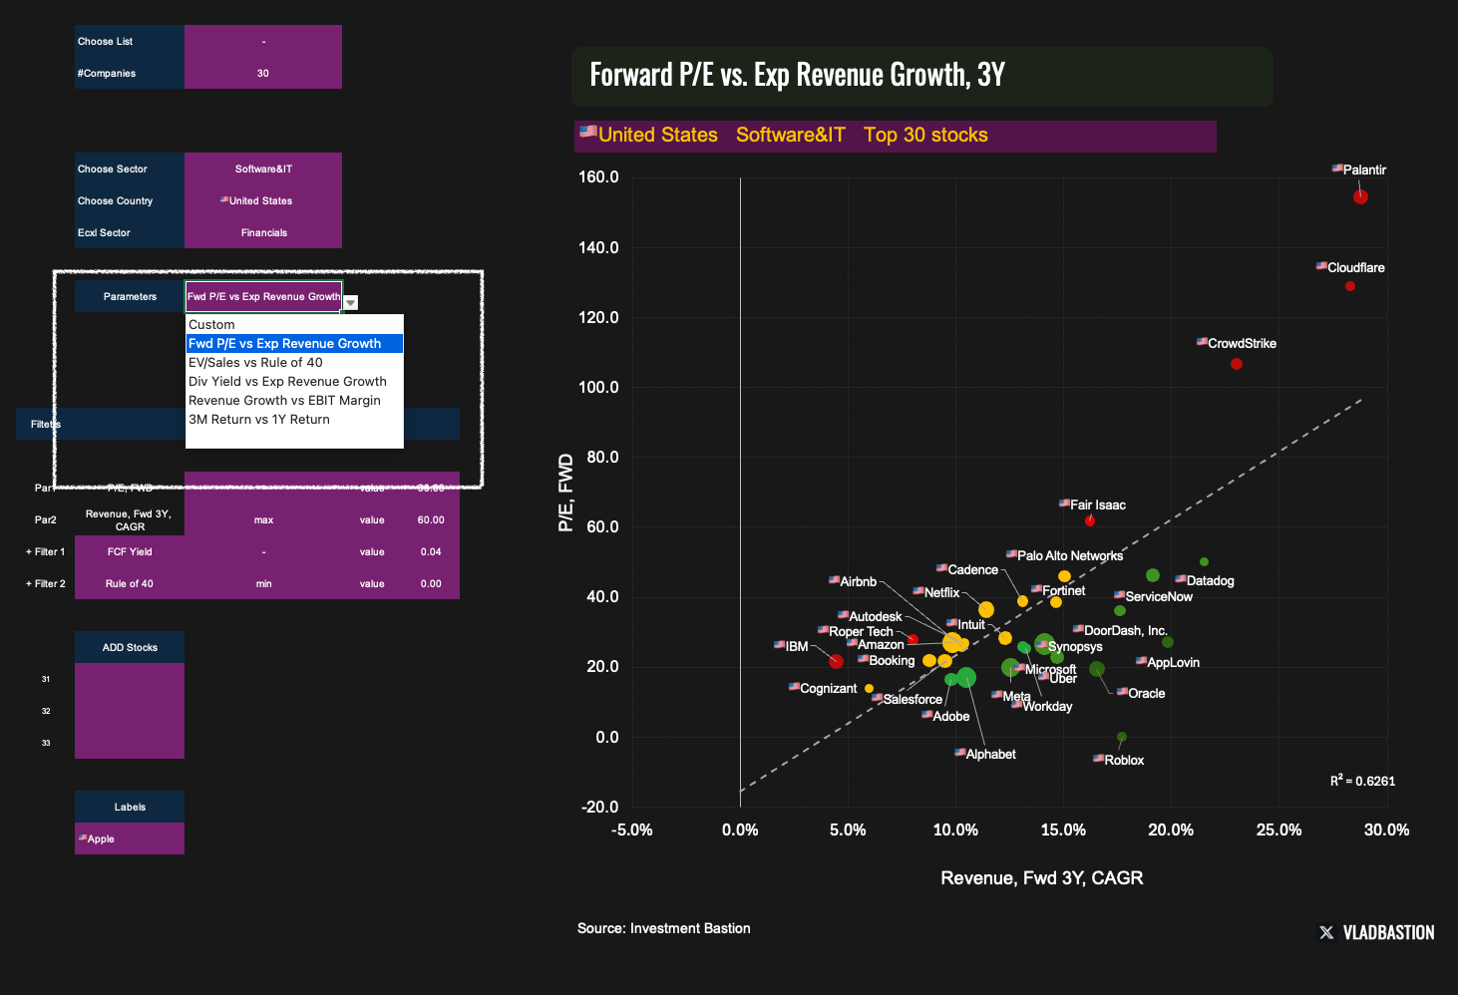Click the Revenue, Fwd 3Y, CAGR parameter cell
This screenshot has height=995, width=1458.
pyautogui.click(x=130, y=519)
